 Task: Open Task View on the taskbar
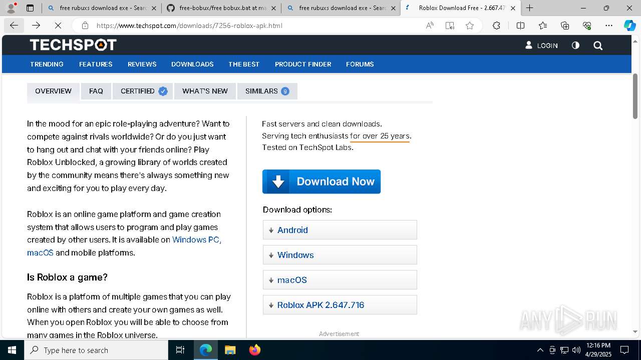pyautogui.click(x=180, y=350)
